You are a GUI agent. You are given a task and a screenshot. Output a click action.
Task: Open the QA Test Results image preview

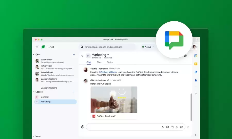pos(114,100)
